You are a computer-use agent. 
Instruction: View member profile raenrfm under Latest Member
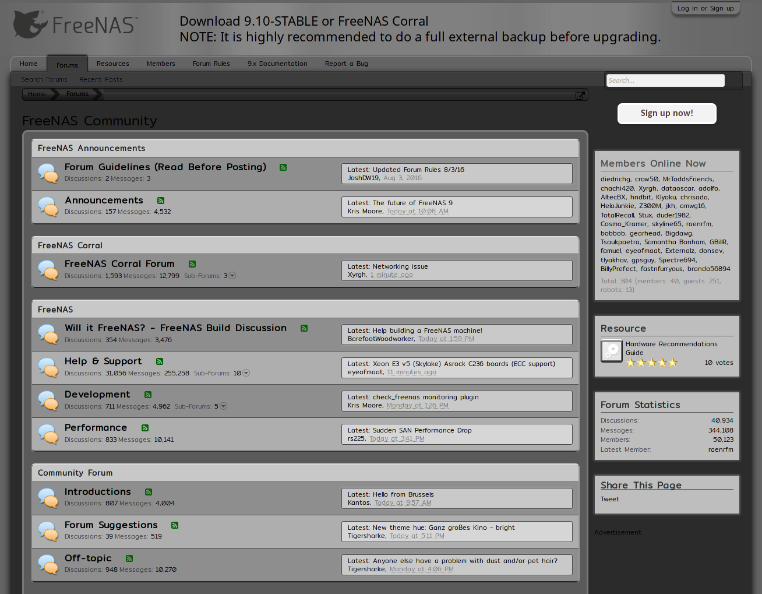pos(721,449)
